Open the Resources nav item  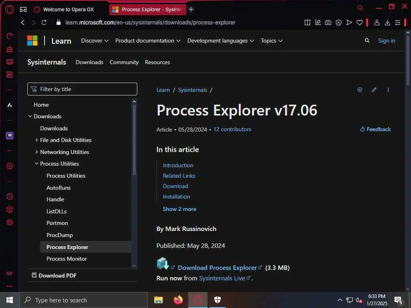[157, 62]
